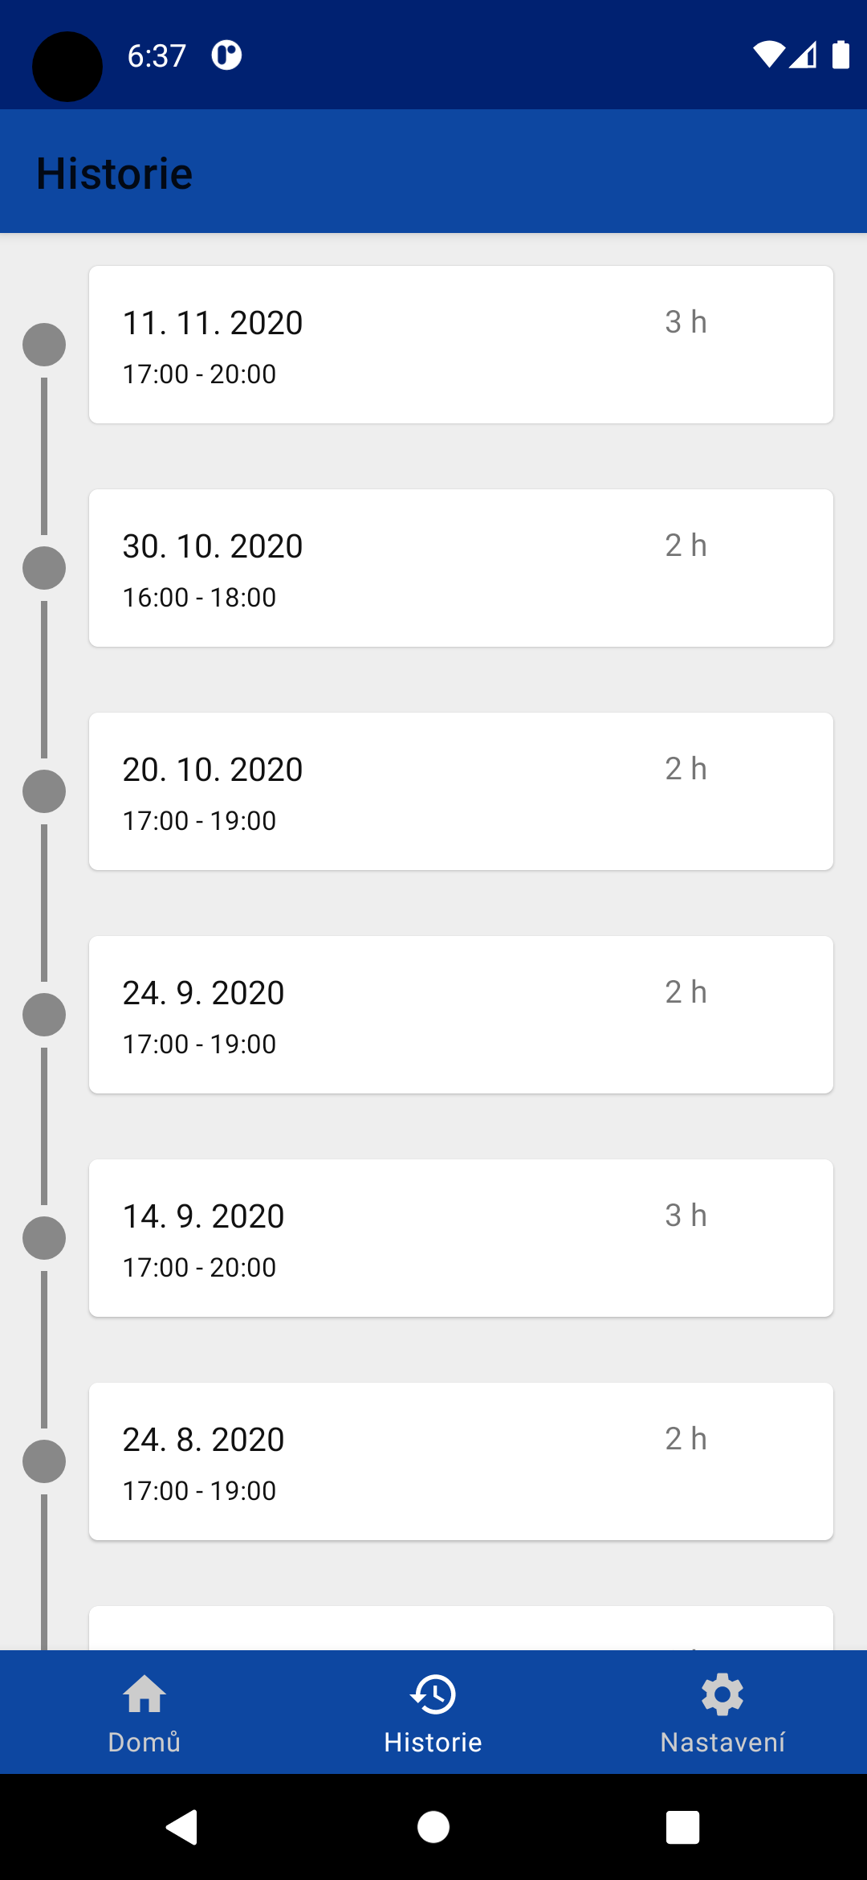Tap the notification icon beside 6:37

pos(226,55)
